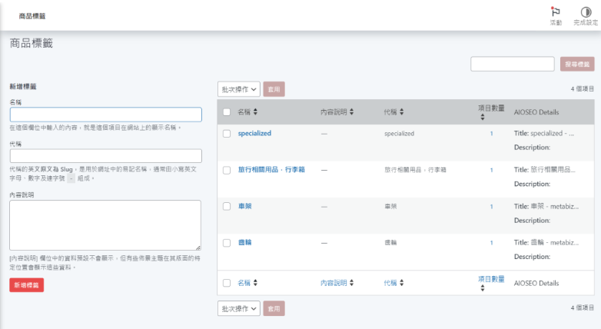This screenshot has width=601, height=329.
Task: Select all rows via header checkbox
Action: pyautogui.click(x=227, y=112)
